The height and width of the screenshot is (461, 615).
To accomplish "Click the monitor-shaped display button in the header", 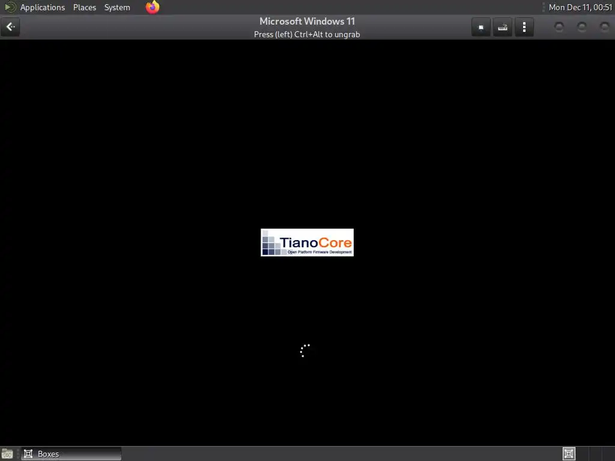I will tap(481, 27).
